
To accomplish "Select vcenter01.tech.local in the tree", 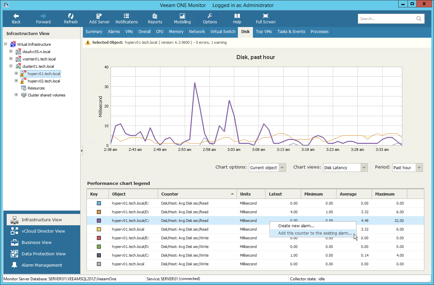I will (39, 59).
